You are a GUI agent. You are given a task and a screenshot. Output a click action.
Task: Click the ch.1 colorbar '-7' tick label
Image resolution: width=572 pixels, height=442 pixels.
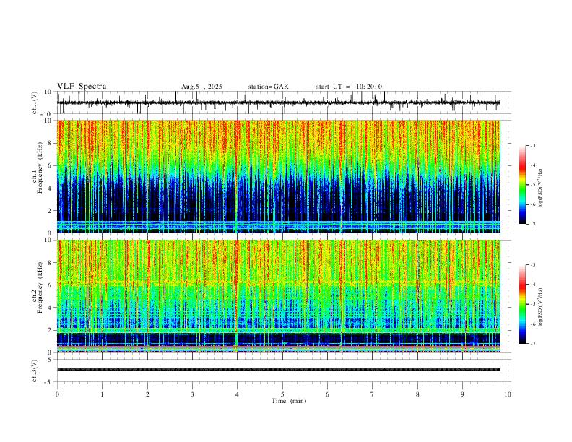coord(532,224)
